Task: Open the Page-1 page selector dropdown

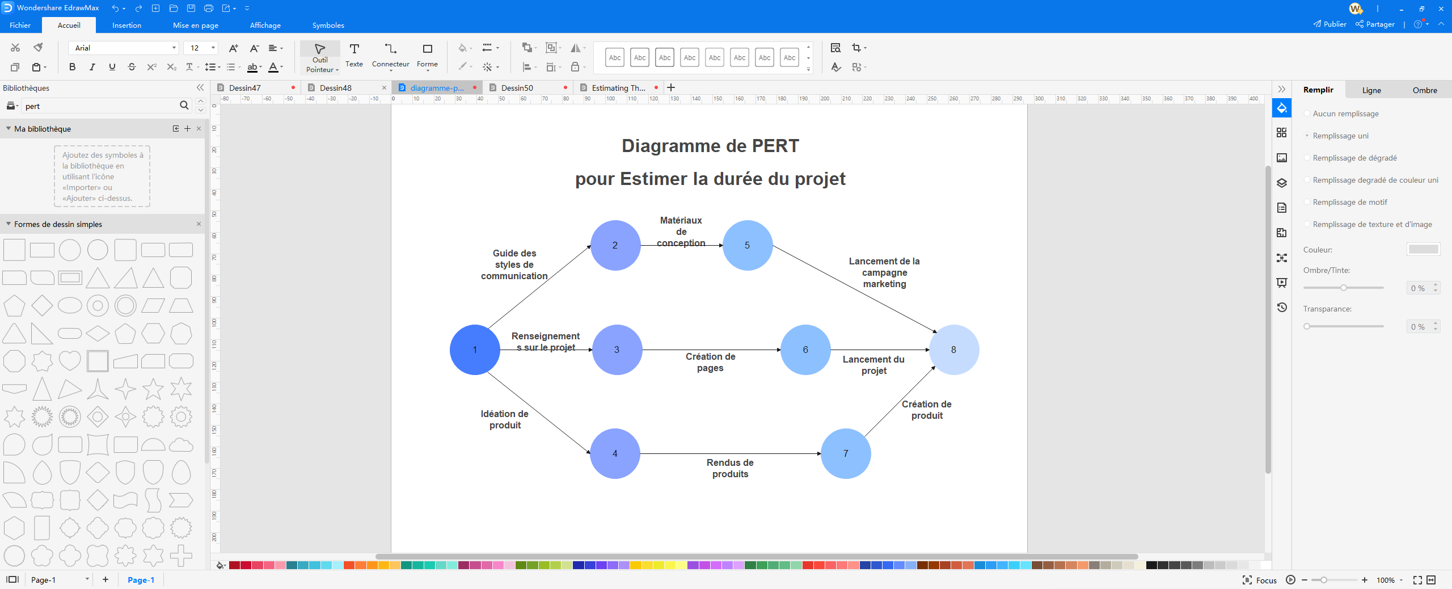Action: [x=87, y=579]
